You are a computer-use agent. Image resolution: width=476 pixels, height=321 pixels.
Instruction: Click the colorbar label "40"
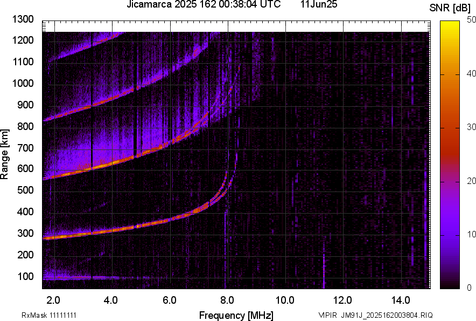tap(471, 74)
